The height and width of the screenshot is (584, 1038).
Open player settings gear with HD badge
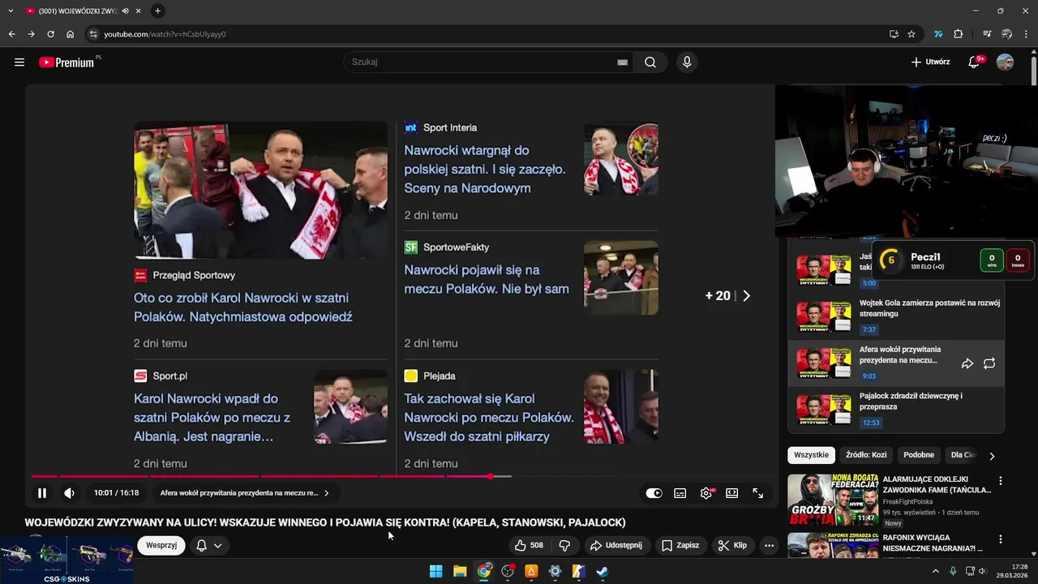click(x=706, y=492)
